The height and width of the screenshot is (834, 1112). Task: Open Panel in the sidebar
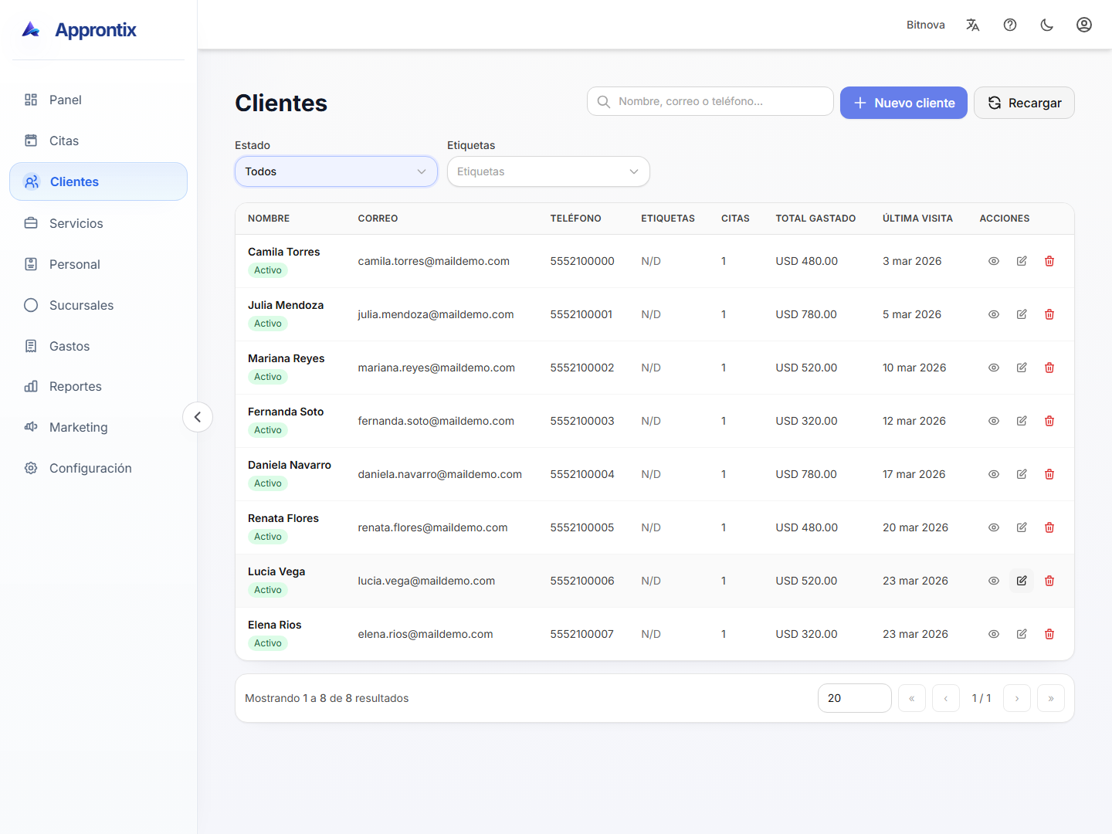(x=98, y=100)
